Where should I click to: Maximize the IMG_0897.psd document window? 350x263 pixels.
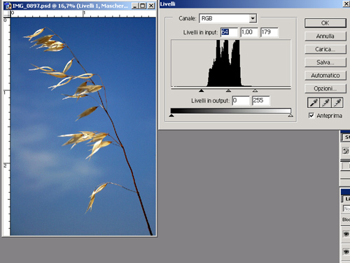point(143,6)
